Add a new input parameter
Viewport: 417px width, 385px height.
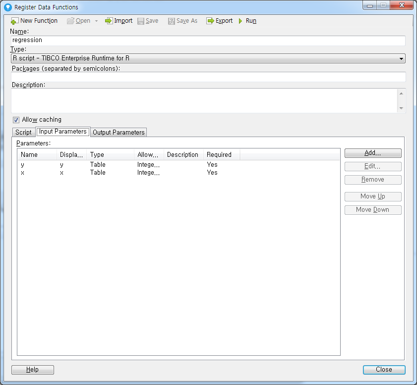(x=372, y=153)
